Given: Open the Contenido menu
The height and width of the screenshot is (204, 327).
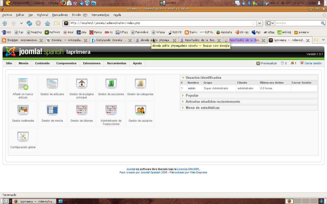Looking at the screenshot, I should pos(42,63).
